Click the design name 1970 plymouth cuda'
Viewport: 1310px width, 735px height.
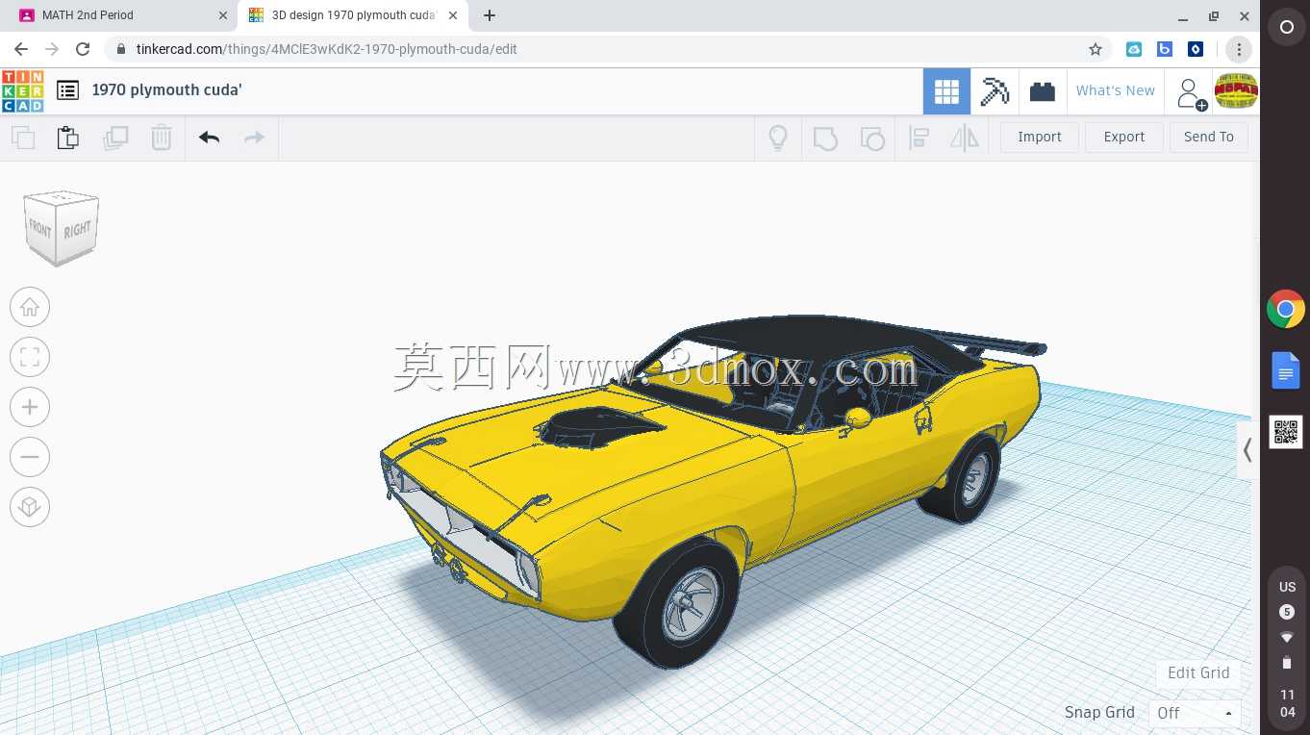166,89
